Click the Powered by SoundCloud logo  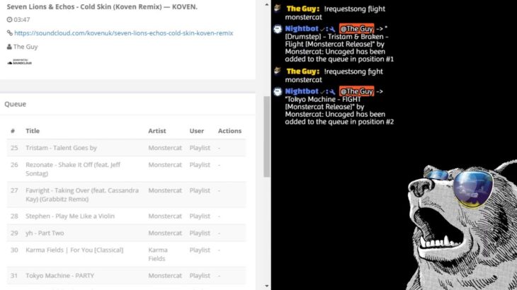point(19,62)
